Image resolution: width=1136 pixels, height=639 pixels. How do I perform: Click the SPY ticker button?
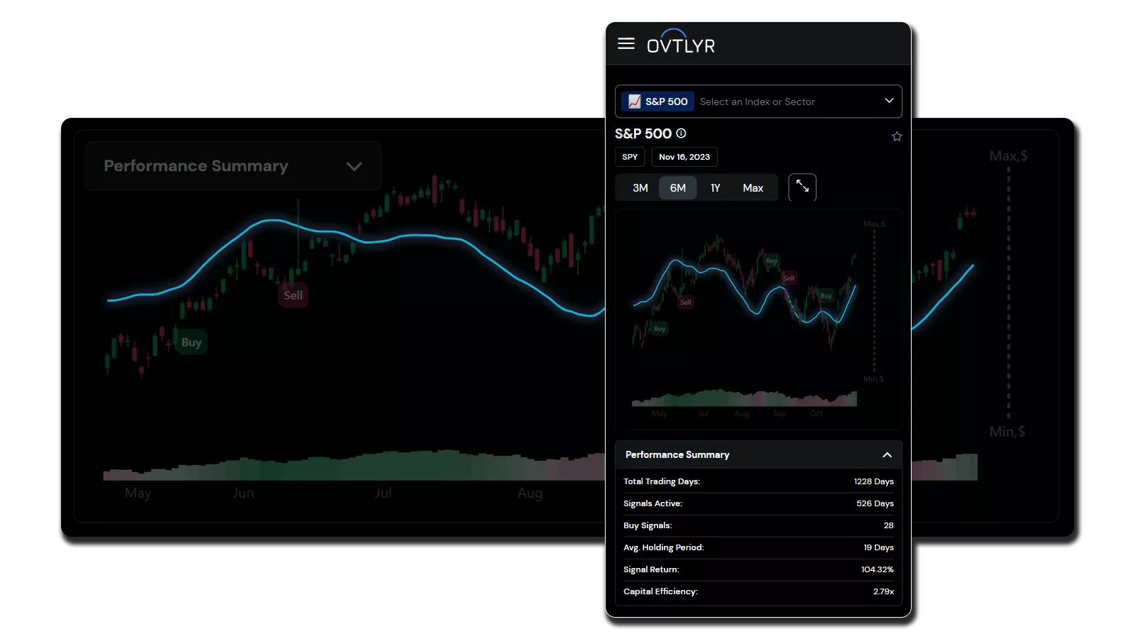point(630,157)
